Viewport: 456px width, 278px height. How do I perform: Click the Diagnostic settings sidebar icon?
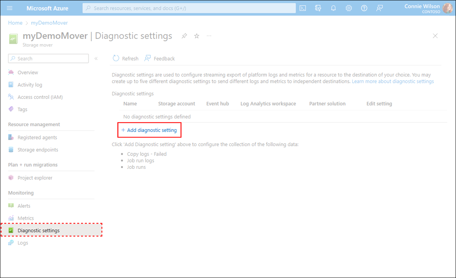(x=11, y=230)
